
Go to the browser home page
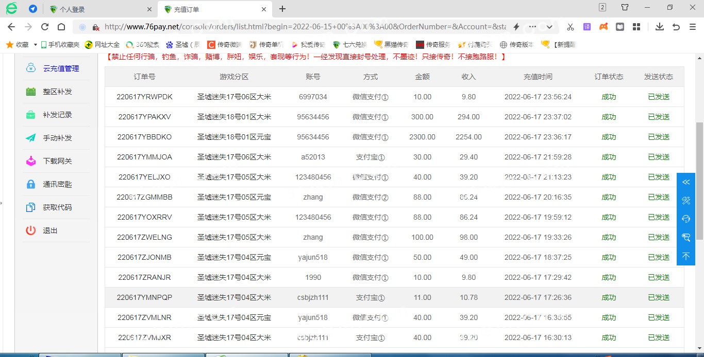pos(61,27)
